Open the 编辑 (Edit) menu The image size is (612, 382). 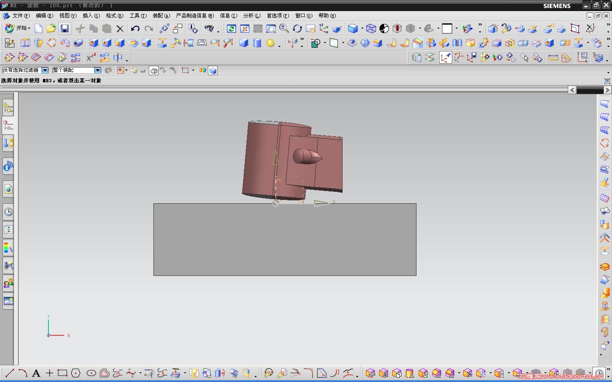click(x=45, y=16)
